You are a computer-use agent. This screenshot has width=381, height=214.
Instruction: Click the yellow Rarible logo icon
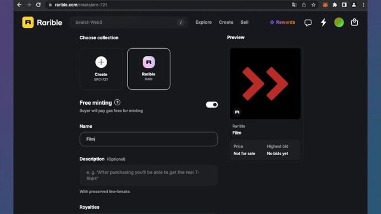coord(28,23)
